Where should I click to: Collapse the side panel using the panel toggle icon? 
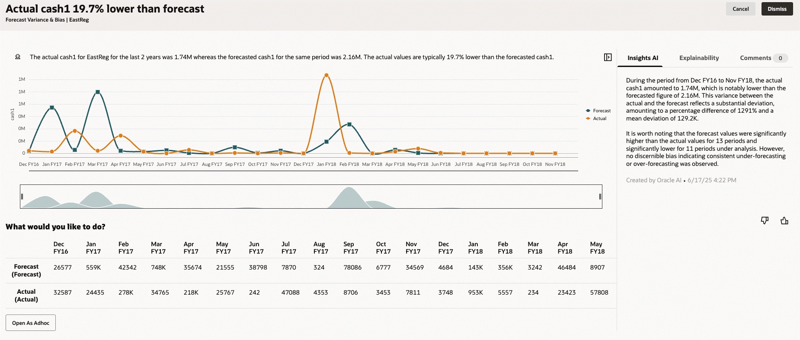click(608, 57)
